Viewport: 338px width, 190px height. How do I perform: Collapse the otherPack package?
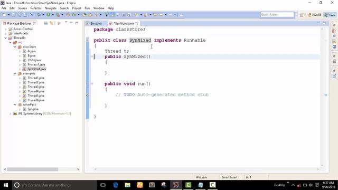15,104
